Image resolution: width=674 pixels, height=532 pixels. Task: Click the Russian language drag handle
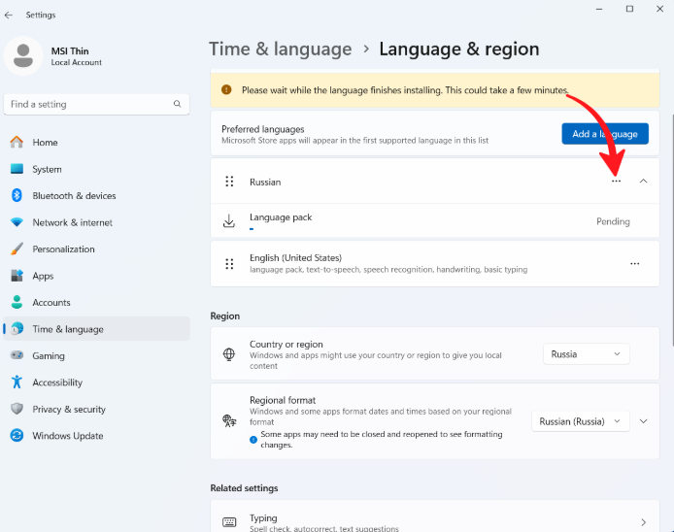coord(229,182)
